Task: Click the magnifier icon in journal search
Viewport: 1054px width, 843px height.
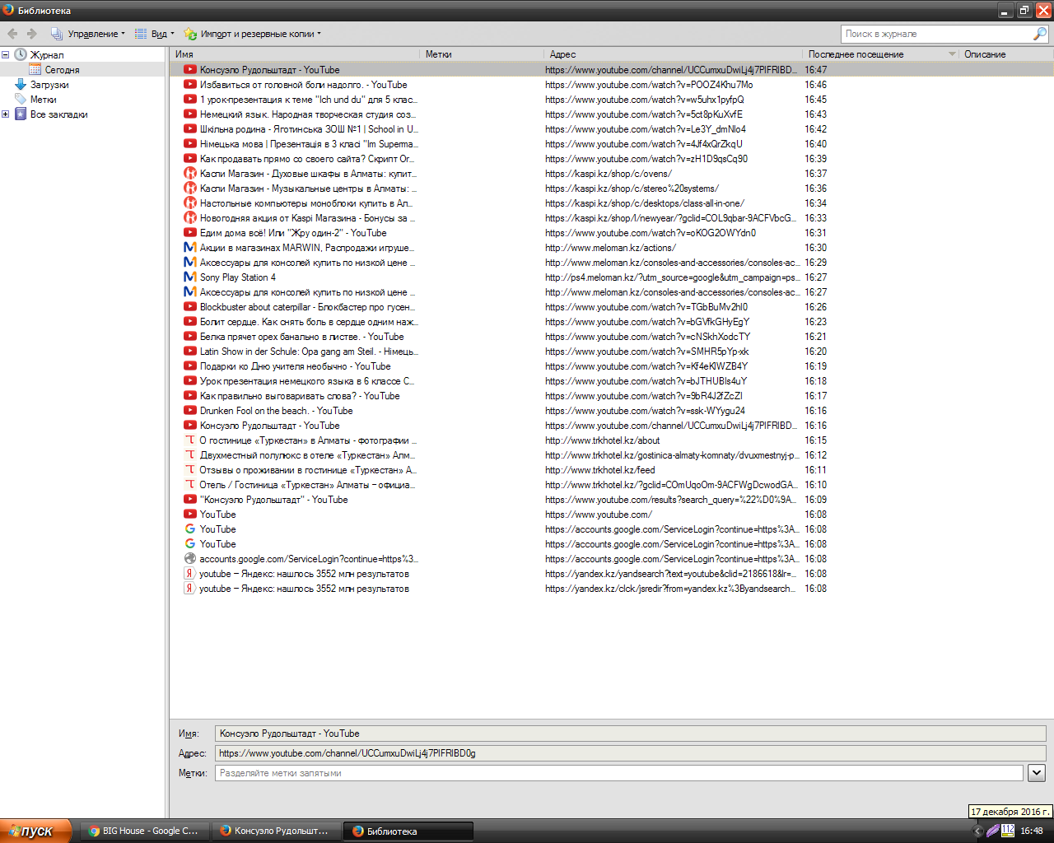Action: [x=1040, y=34]
